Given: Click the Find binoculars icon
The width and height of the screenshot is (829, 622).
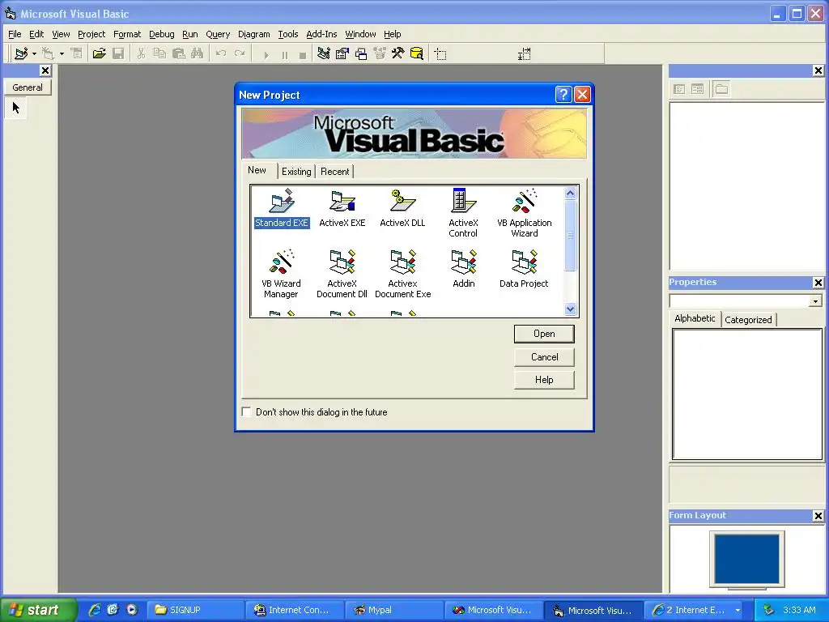Looking at the screenshot, I should [x=198, y=53].
